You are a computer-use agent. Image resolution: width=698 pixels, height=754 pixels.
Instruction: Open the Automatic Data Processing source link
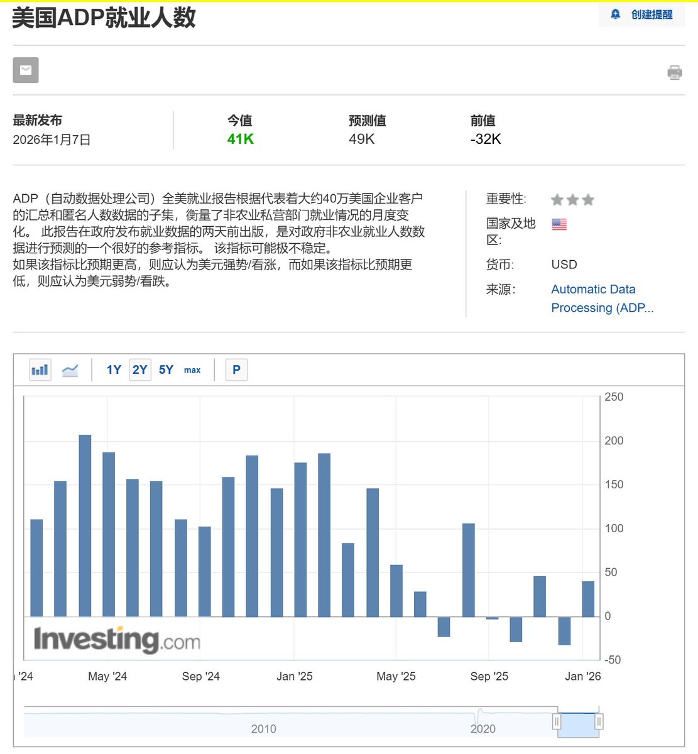[x=593, y=289]
